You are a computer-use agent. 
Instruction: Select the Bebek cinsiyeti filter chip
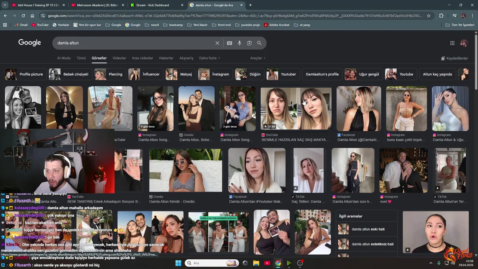[x=70, y=74]
